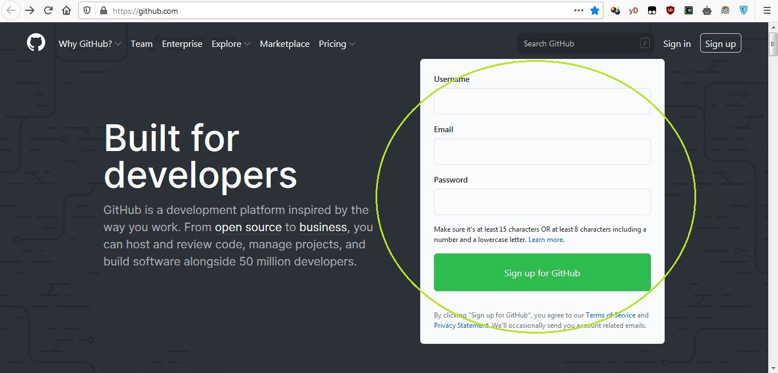Open the robot-face extension icon
Viewport: 778px width, 373px height.
707,10
